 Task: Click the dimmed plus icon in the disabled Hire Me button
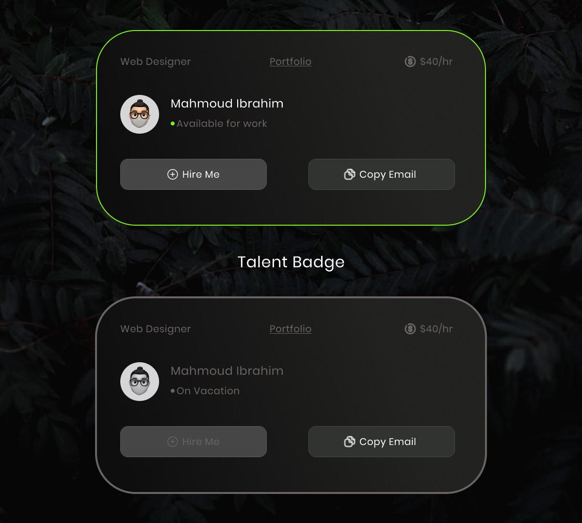pos(173,442)
